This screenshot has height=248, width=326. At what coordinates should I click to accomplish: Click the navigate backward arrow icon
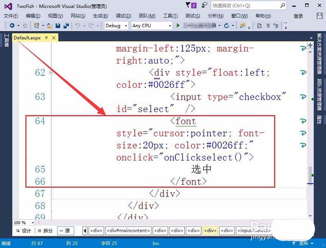(12, 25)
